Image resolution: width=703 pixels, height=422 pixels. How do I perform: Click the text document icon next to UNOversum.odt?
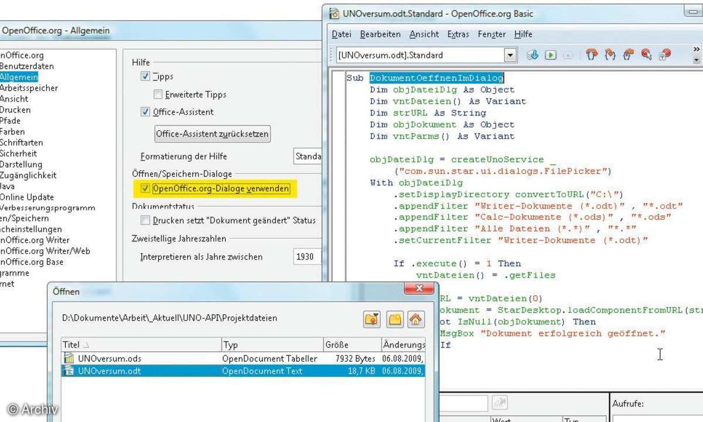pos(69,370)
